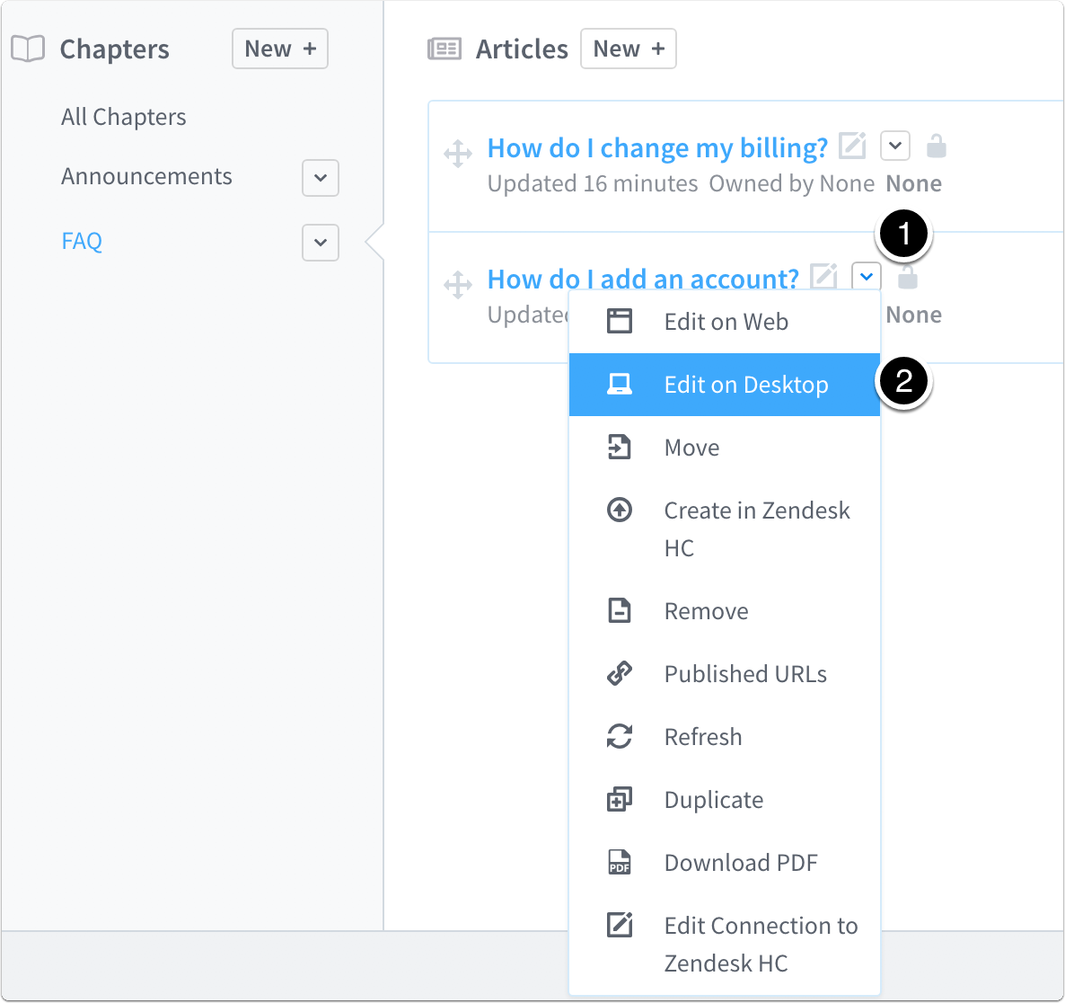This screenshot has width=1065, height=1003.
Task: Click edit pencil icon beside billing article
Action: [852, 146]
